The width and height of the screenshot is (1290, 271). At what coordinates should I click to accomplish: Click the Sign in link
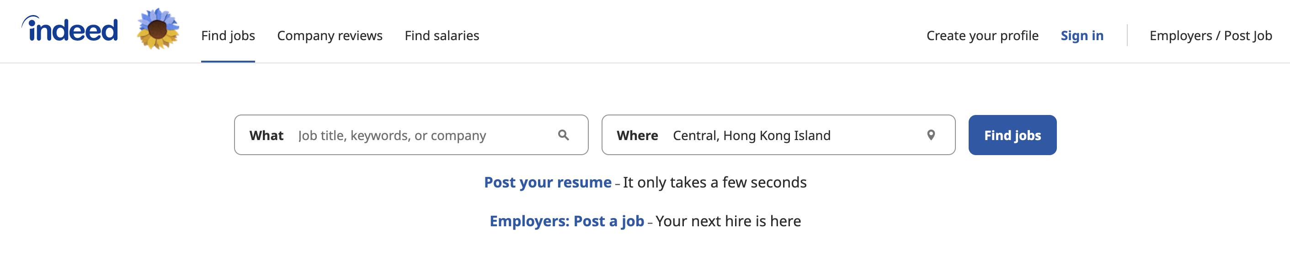[x=1082, y=36]
